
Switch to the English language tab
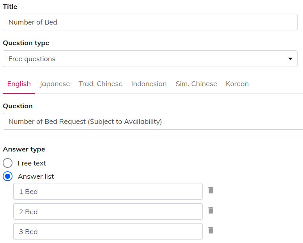tap(19, 84)
